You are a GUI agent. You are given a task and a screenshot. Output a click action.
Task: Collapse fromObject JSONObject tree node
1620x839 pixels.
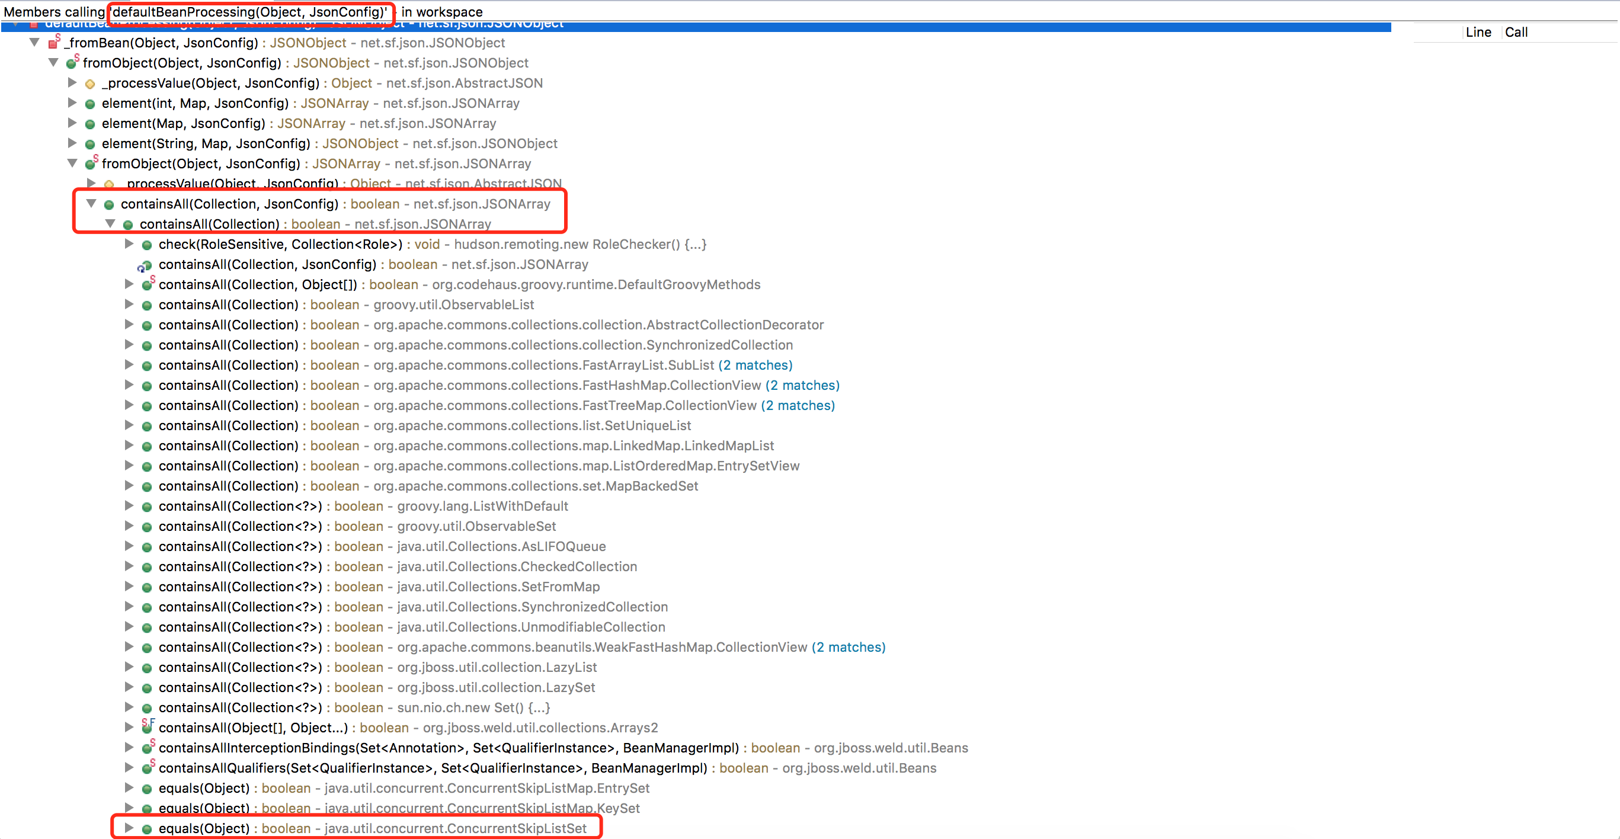coord(53,63)
